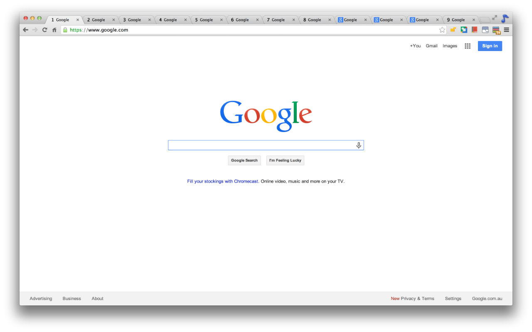Close the tab numbered 1

pos(77,20)
